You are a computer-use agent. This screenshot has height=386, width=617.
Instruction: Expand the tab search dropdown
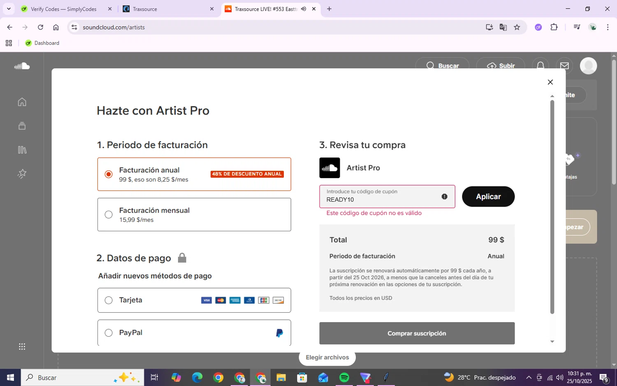coord(9,9)
